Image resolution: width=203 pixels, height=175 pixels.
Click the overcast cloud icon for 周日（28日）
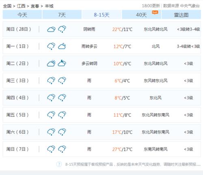pos(51,29)
